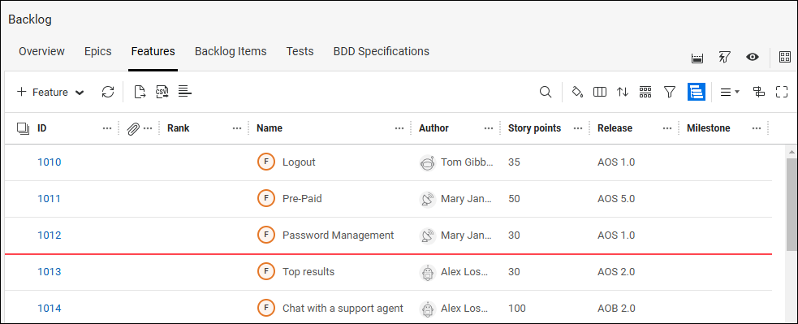This screenshot has width=798, height=324.
Task: Toggle the select-all rows checkbox icon
Action: coord(23,128)
